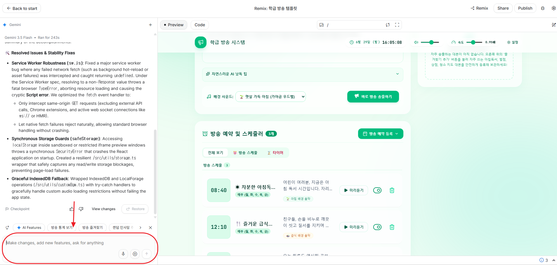Click the microphone voice input icon

coord(123,254)
